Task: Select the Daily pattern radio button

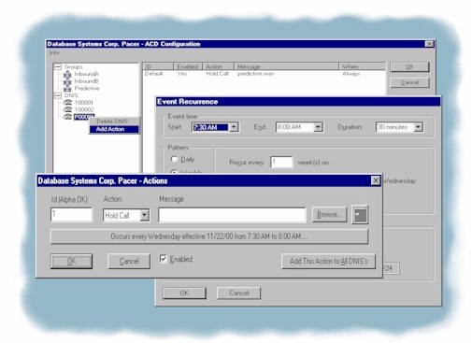Action: (174, 159)
